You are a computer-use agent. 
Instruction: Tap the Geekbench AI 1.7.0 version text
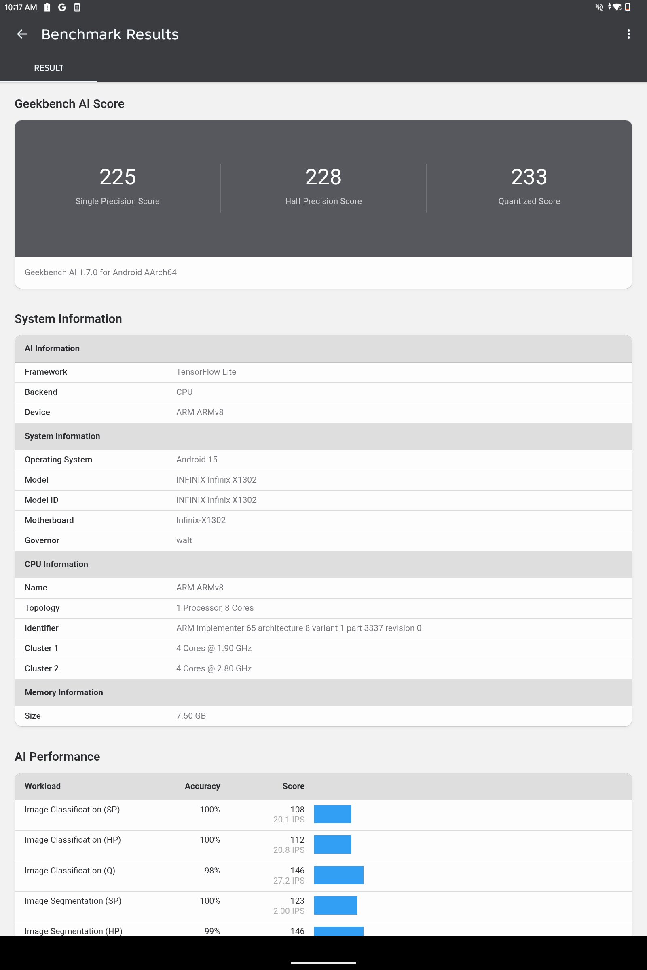101,272
